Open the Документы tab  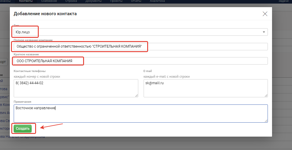point(93,1)
